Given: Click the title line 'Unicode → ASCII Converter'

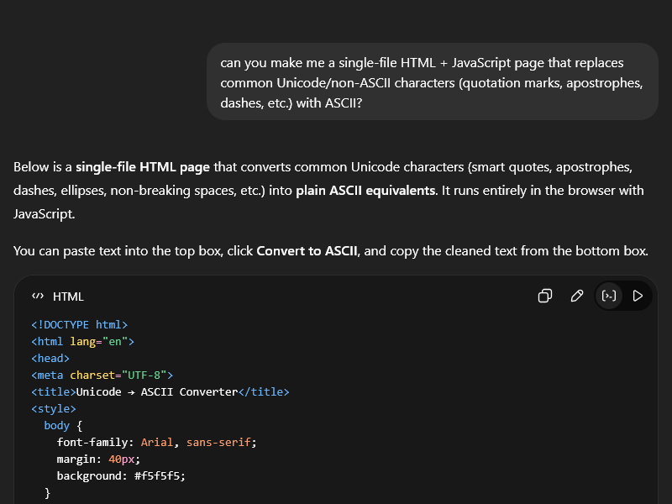Looking at the screenshot, I should pos(160,391).
